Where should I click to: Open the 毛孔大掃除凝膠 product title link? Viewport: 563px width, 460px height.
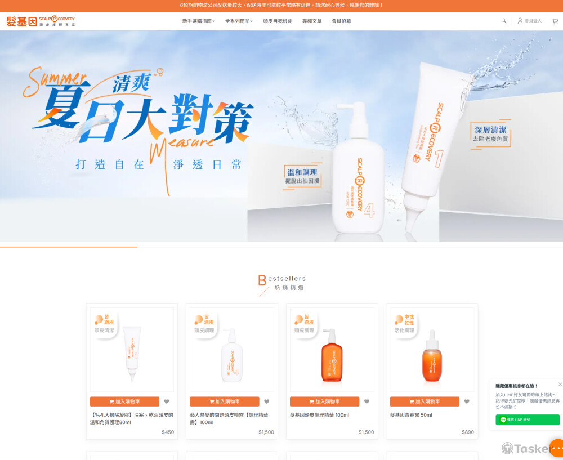point(132,419)
